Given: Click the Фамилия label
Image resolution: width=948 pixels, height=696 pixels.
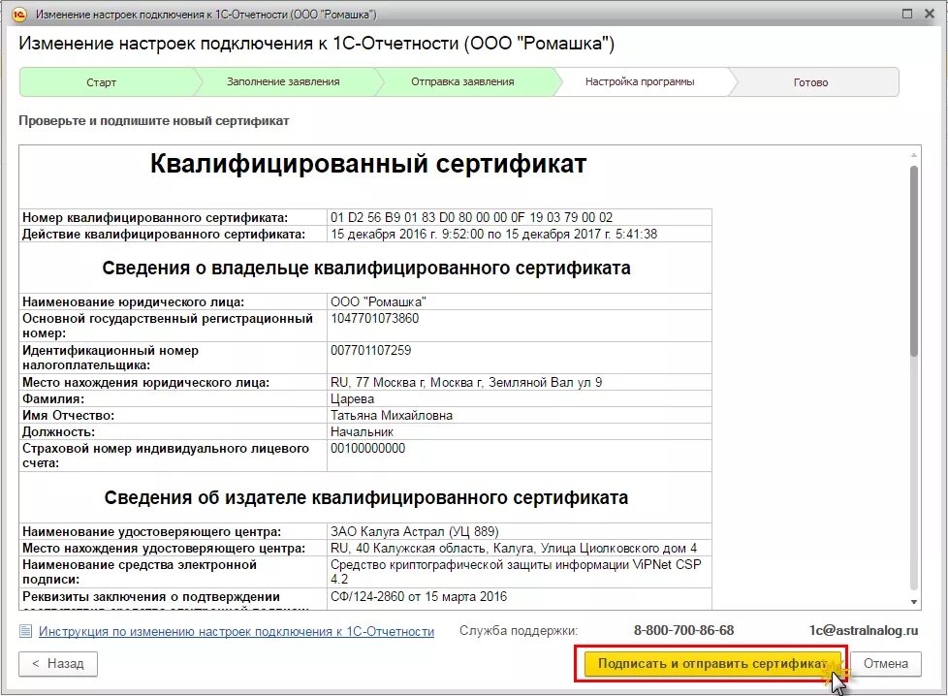Looking at the screenshot, I should point(53,399).
